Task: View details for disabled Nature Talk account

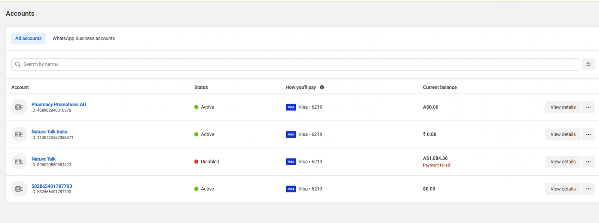Action: tap(563, 162)
